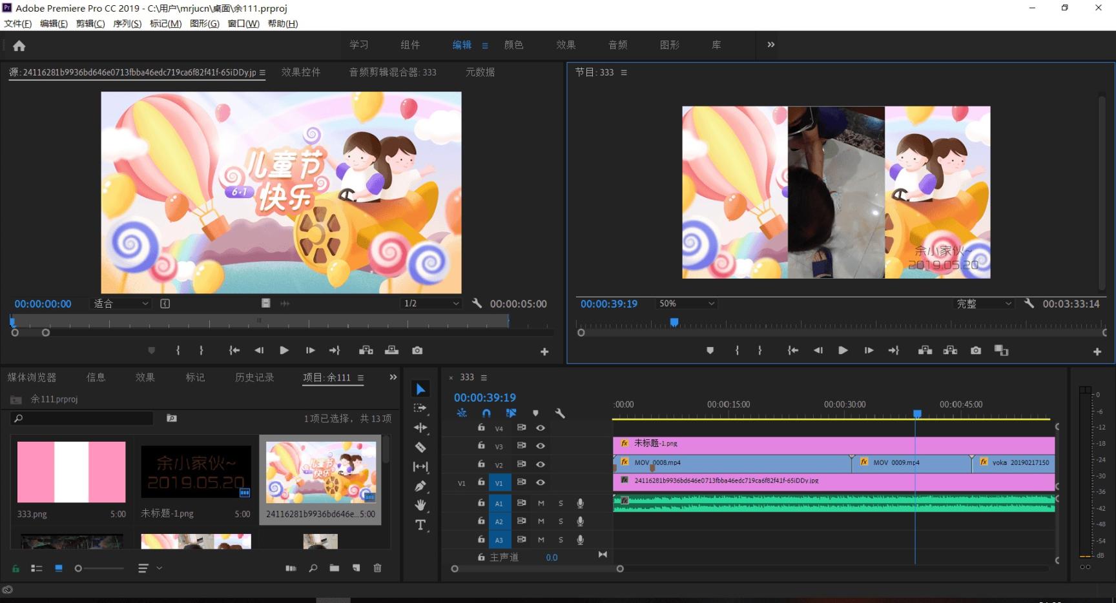The width and height of the screenshot is (1116, 603).
Task: Select the 333.png thumbnail in Project panel
Action: 71,471
